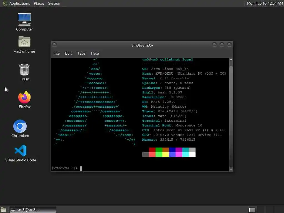Click the vm3@vm3:~ taskbar button
The image size is (284, 213).
(x=33, y=210)
